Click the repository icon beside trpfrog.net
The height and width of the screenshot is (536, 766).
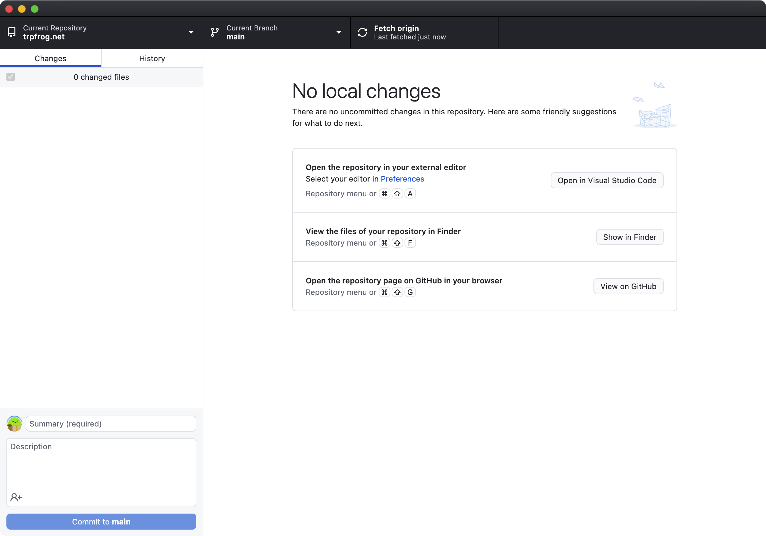coord(12,32)
